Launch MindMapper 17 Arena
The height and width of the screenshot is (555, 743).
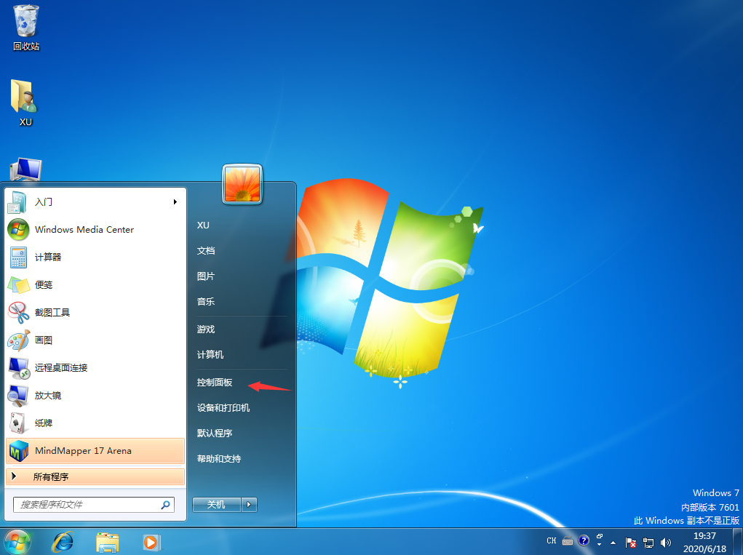(82, 450)
